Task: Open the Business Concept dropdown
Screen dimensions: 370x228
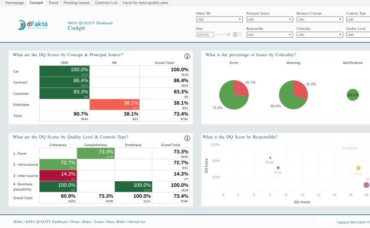Action: tap(320, 19)
